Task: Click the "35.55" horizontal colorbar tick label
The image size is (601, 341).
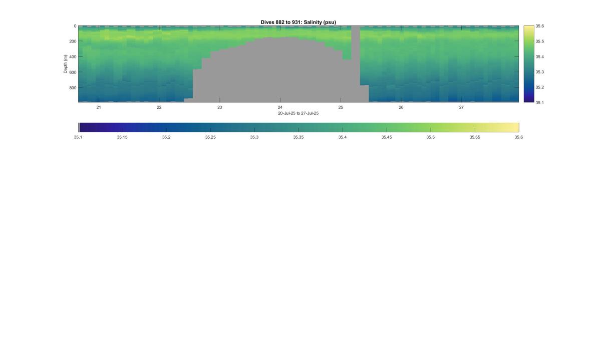Action: coord(475,137)
